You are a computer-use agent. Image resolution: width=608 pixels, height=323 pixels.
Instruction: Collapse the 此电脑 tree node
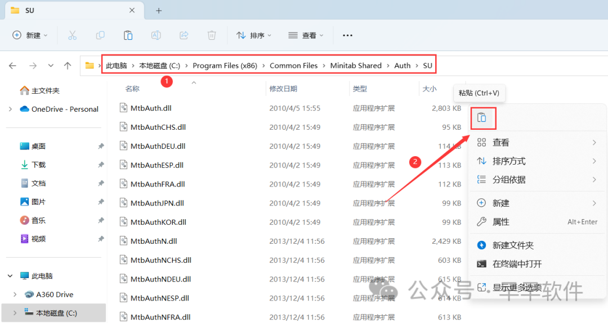[10, 276]
